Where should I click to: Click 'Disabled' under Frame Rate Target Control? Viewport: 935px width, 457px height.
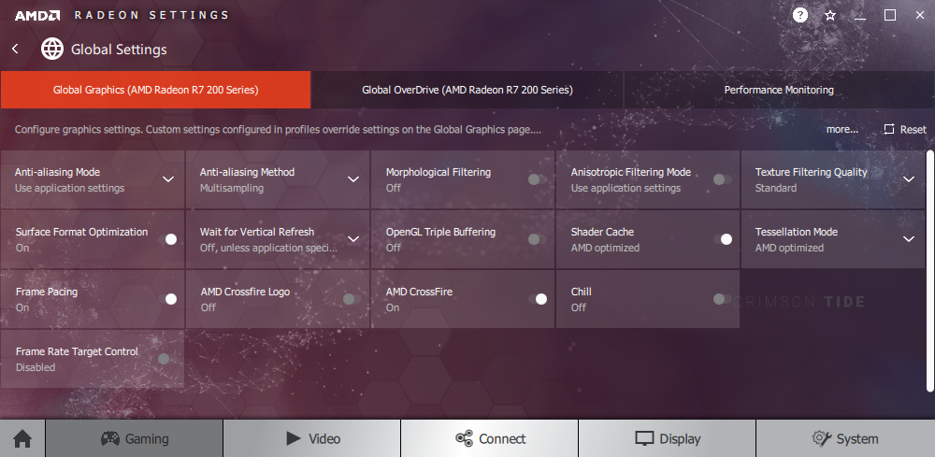(36, 367)
